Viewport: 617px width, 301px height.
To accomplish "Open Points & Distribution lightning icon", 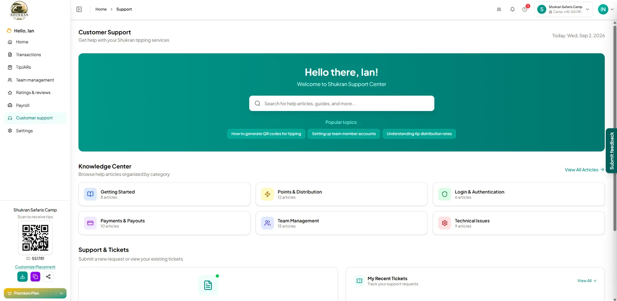I will pos(267,194).
